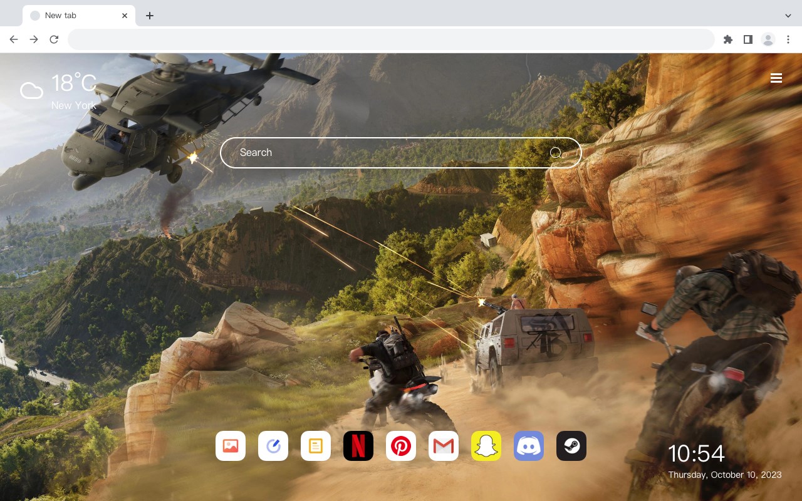Viewport: 802px width, 501px height.
Task: Open a new browser tab
Action: [149, 16]
